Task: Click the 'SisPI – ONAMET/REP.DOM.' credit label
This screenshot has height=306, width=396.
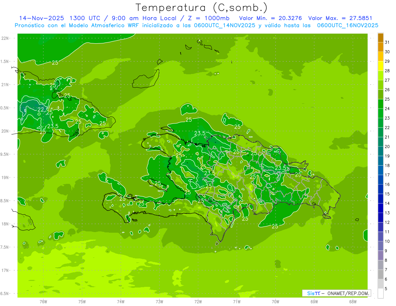Action: click(337, 293)
